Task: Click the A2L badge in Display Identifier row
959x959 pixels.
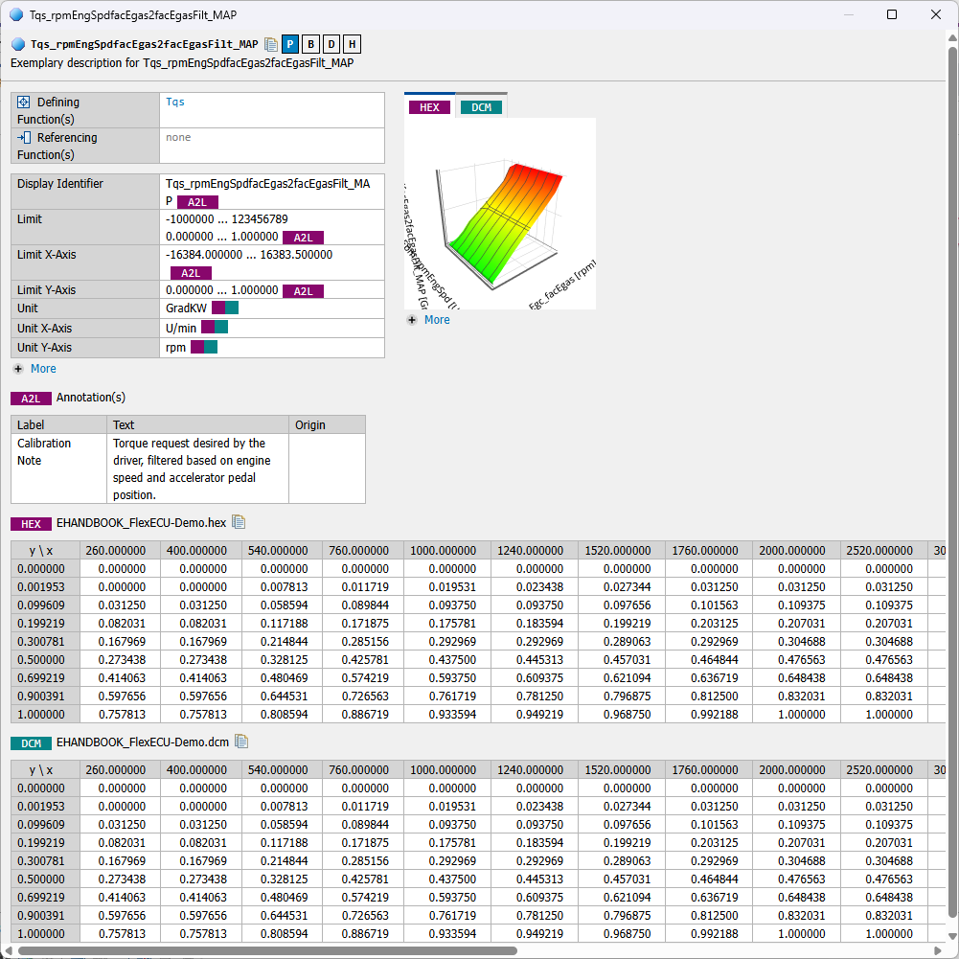Action: point(197,202)
